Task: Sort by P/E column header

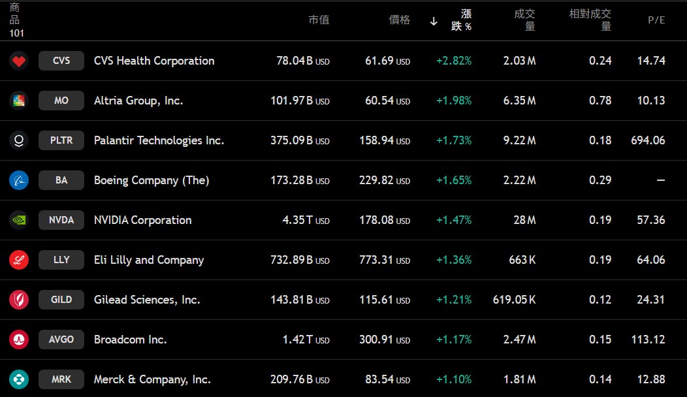Action: click(x=656, y=20)
